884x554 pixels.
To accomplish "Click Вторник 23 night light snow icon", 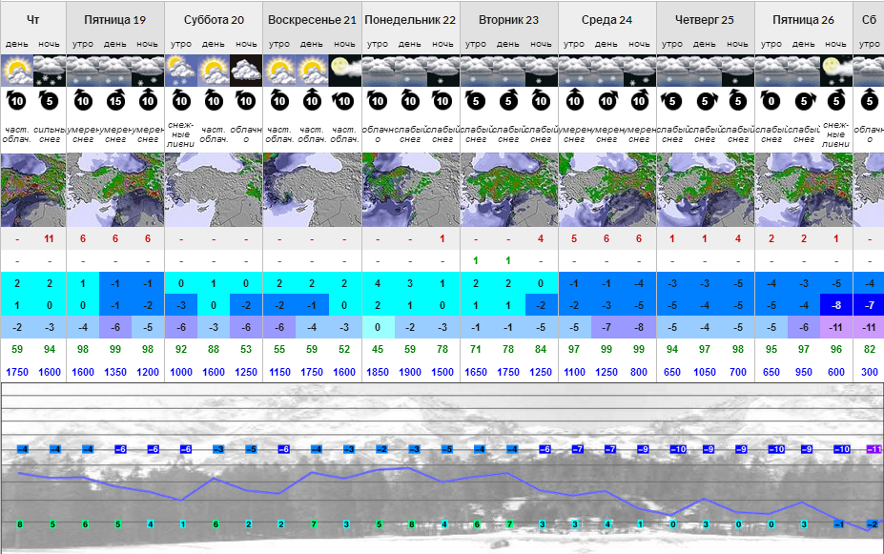I will click(x=541, y=71).
